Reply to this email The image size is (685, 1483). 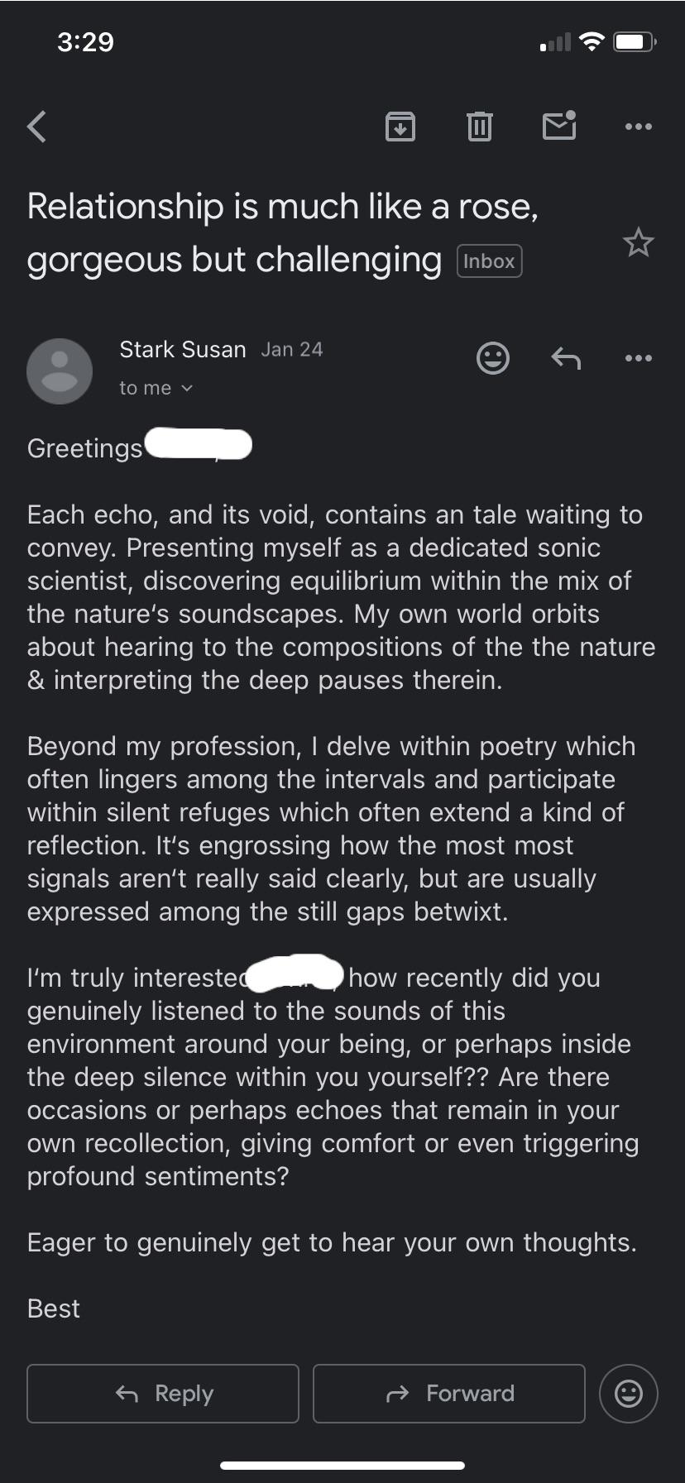click(162, 1393)
